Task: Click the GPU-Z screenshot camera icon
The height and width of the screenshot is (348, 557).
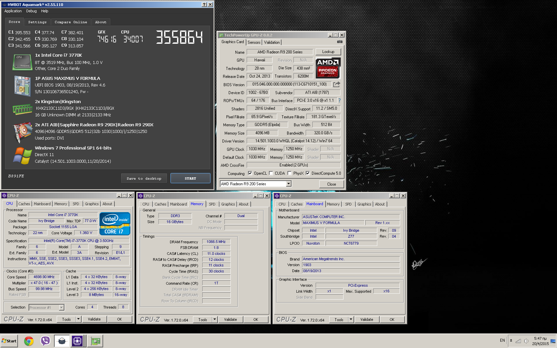Action: pyautogui.click(x=340, y=42)
